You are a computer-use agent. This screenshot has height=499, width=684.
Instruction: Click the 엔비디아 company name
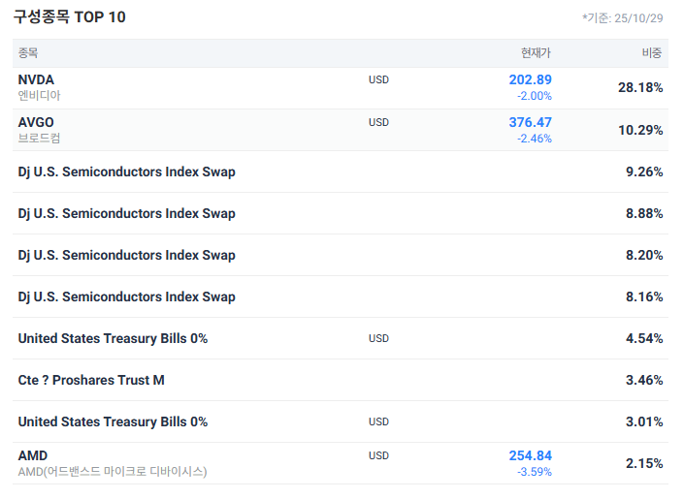pyautogui.click(x=39, y=96)
